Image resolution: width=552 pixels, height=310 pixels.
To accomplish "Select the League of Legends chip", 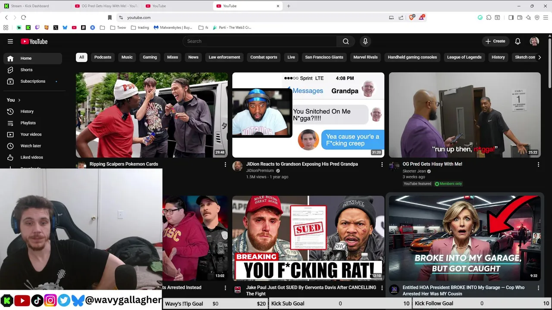I will (464, 57).
